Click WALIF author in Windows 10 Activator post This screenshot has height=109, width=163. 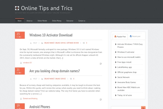[35, 43]
